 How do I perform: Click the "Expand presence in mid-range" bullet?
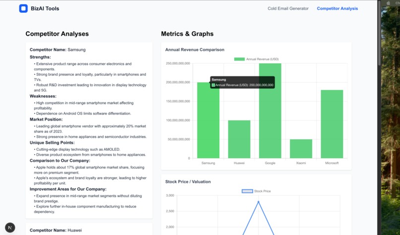click(x=88, y=198)
